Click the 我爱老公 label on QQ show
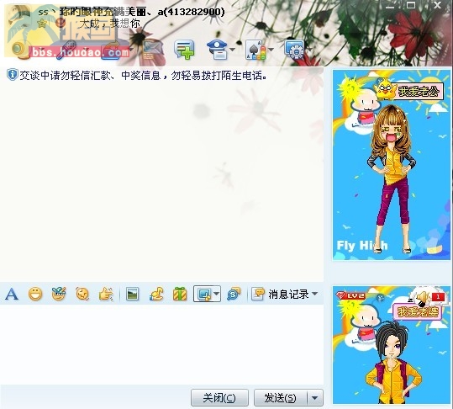 [x=419, y=92]
